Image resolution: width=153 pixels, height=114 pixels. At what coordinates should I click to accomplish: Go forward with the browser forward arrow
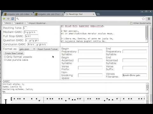[8, 19]
